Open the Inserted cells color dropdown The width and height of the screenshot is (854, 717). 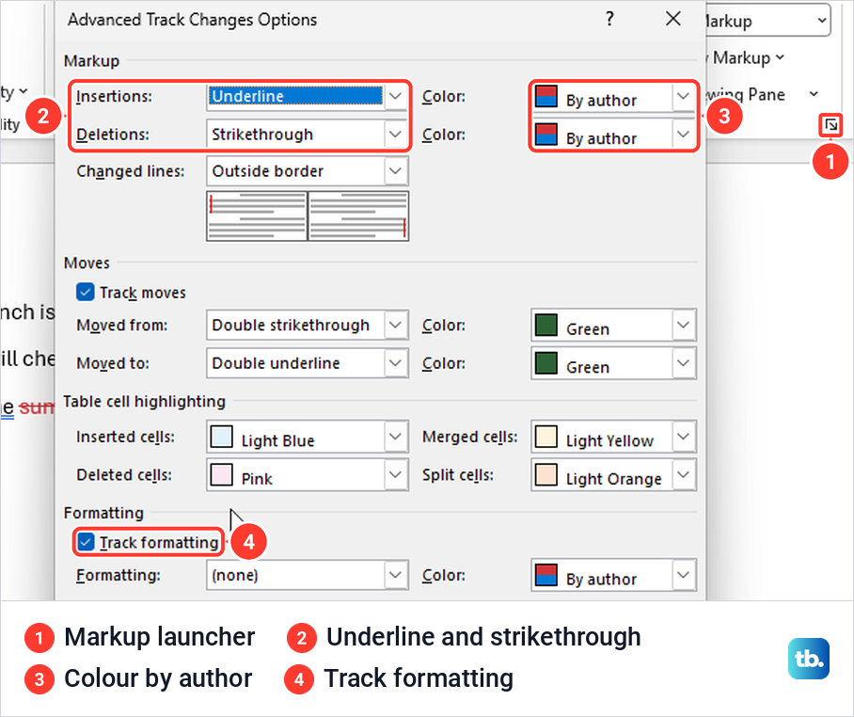tap(395, 437)
